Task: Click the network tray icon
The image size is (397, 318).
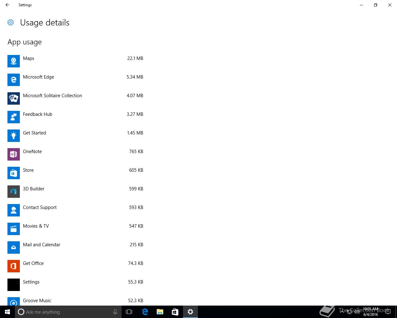Action: point(350,312)
